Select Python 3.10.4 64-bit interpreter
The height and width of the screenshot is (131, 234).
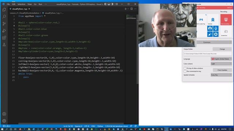tap(116, 126)
